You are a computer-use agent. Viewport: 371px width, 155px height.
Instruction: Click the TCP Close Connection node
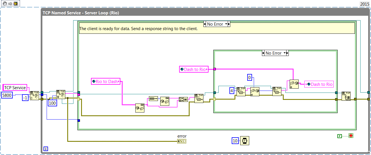(x=346, y=96)
